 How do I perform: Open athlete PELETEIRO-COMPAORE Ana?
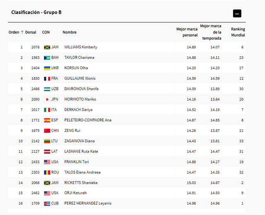point(88,120)
